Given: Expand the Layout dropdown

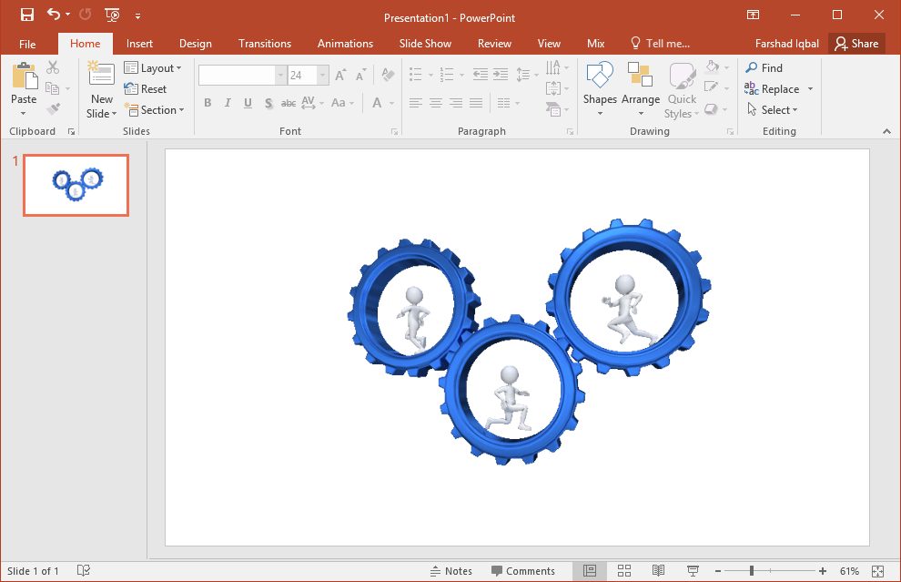Looking at the screenshot, I should tap(153, 68).
